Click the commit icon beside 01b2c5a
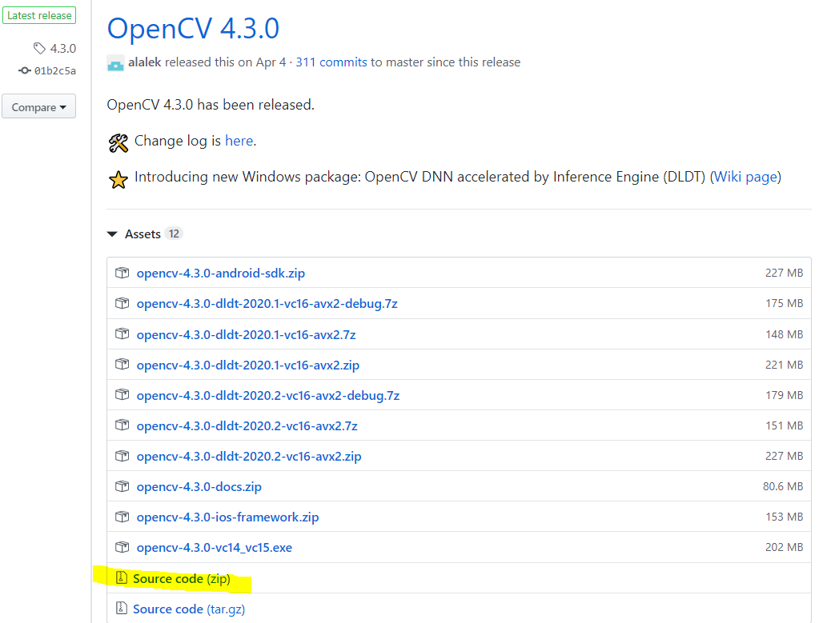The height and width of the screenshot is (623, 835). click(25, 70)
